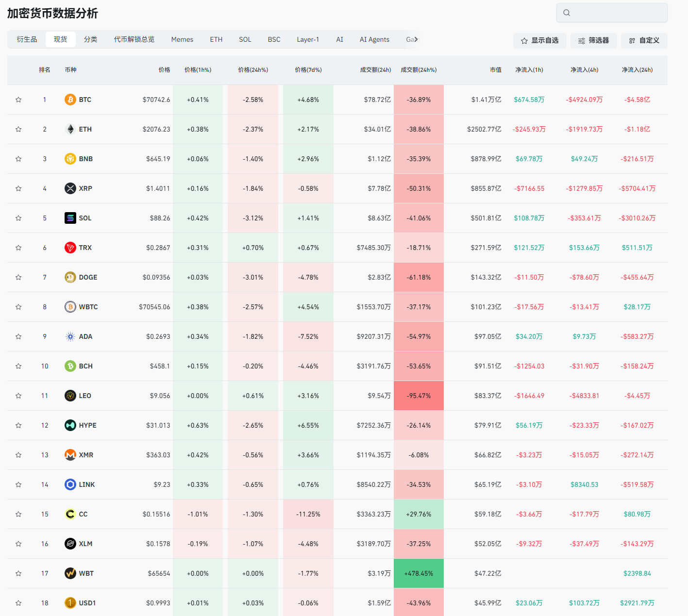Star the XRP row as favorite

tap(18, 188)
